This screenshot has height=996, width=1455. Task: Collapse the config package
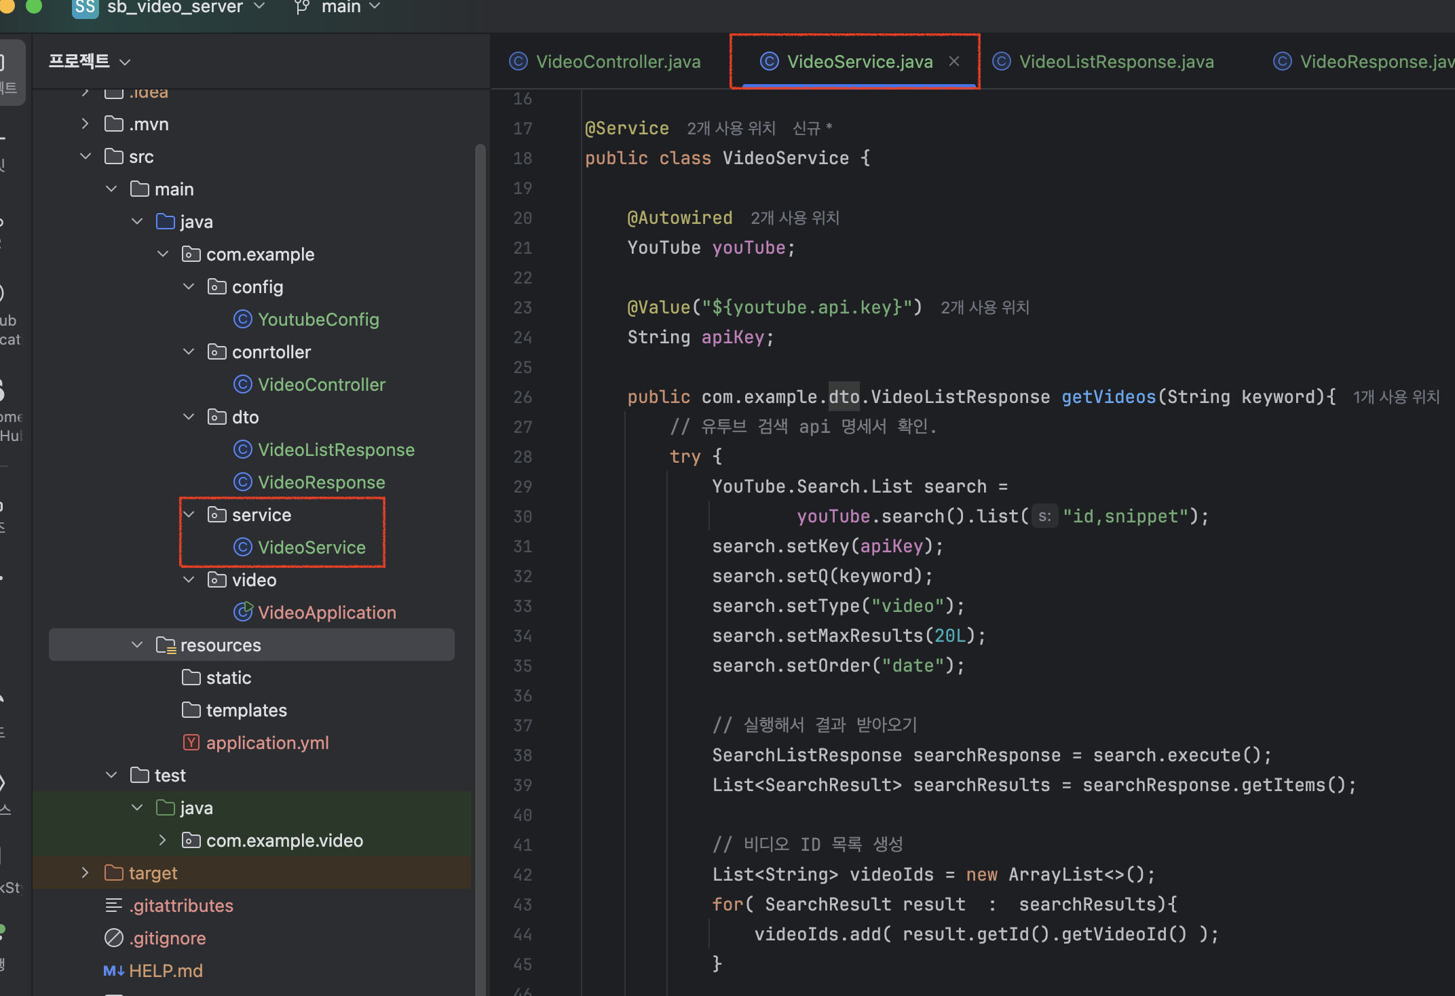[x=189, y=287]
